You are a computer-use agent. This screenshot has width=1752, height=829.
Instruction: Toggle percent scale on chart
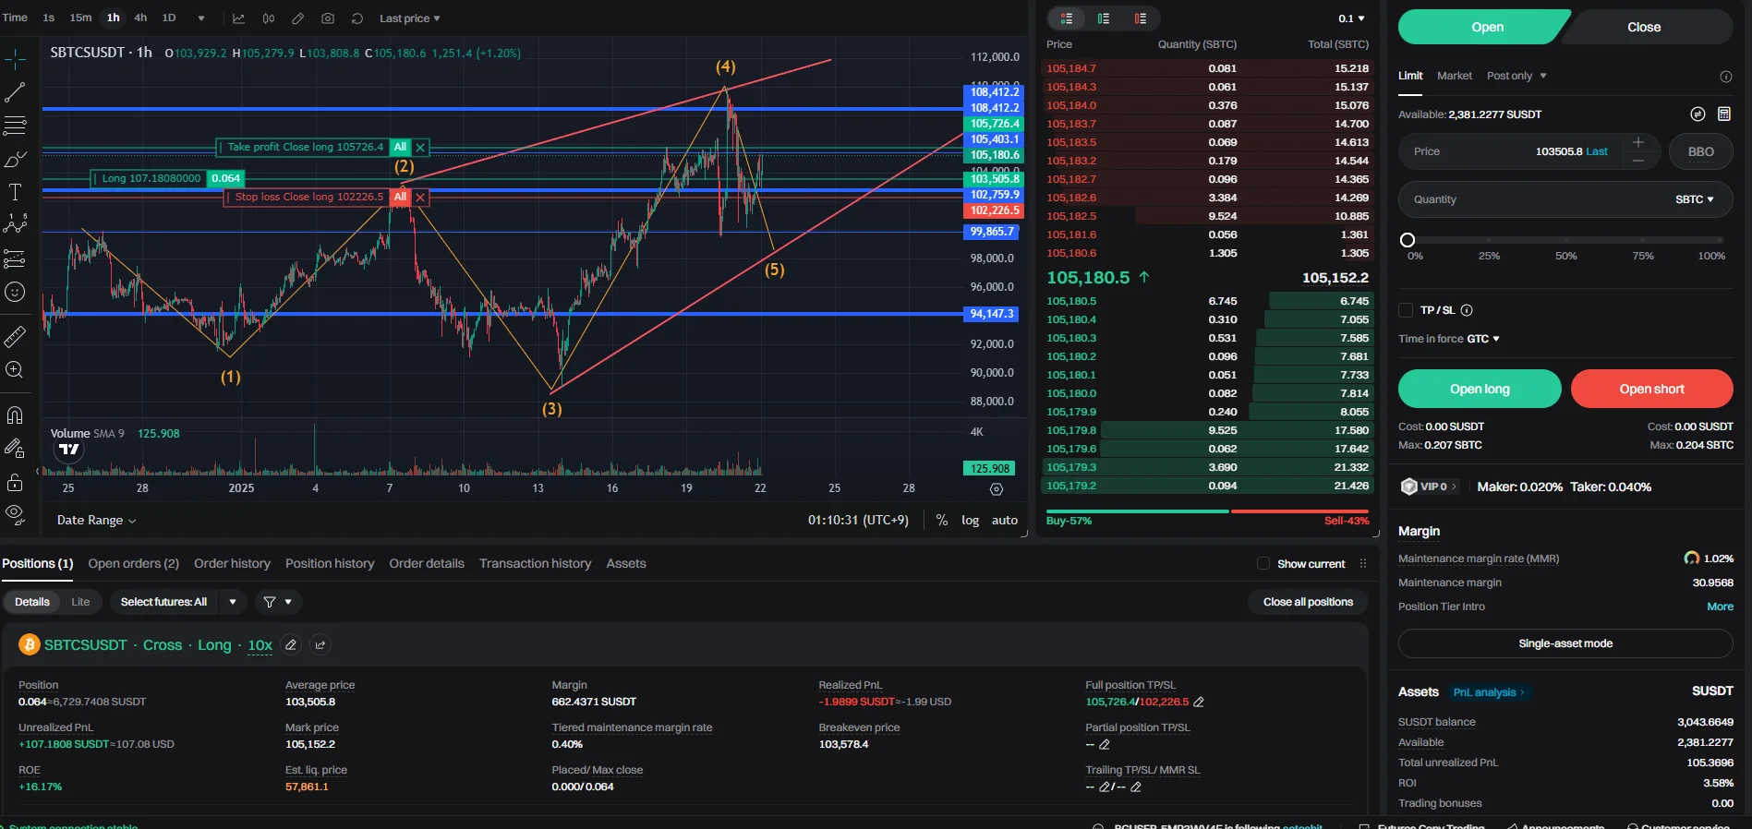tap(942, 520)
